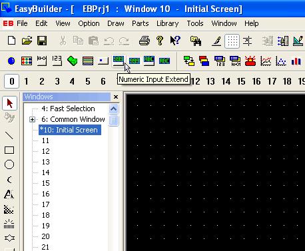Click the blue Bit Lamp circle icon
This screenshot has width=305, height=251.
pos(11,61)
